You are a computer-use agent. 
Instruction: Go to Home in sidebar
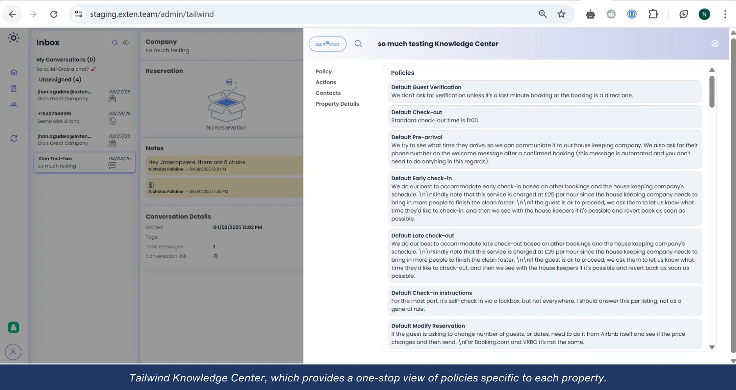[x=14, y=73]
